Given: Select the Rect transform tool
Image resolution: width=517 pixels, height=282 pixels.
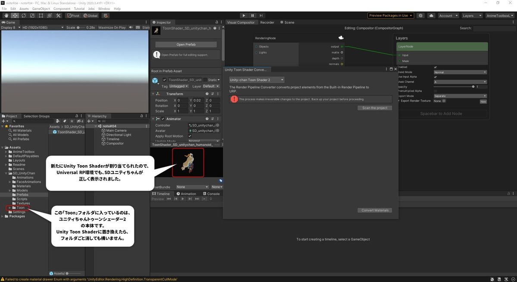Looking at the screenshot, I should (x=40, y=15).
